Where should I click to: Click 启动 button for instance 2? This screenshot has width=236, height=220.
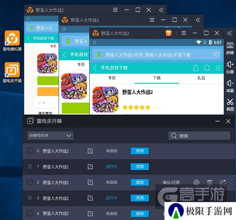(140, 182)
